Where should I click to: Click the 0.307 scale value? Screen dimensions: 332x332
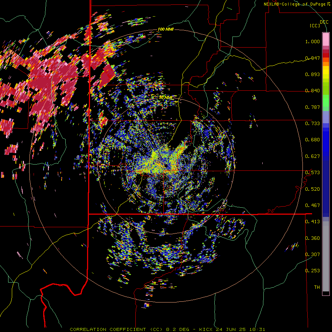point(312,255)
